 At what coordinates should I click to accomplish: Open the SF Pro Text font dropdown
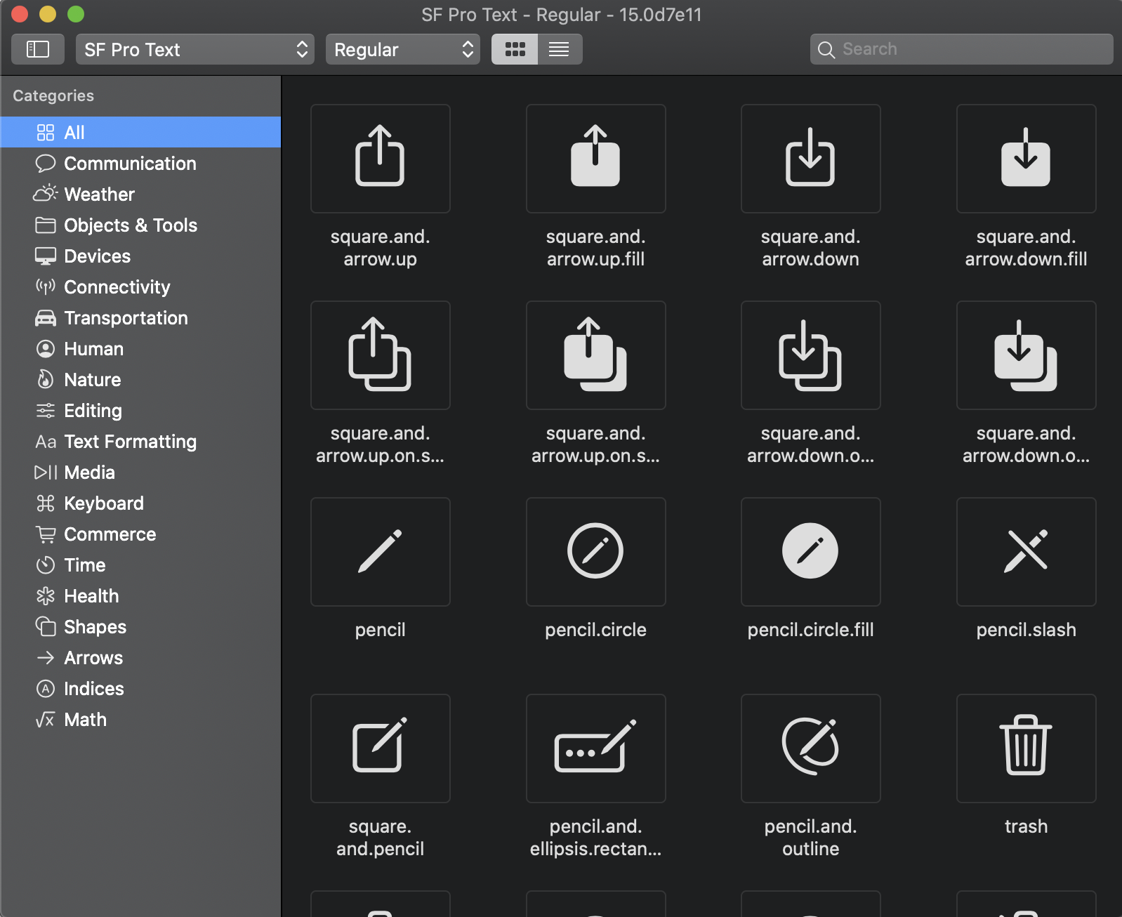[195, 49]
